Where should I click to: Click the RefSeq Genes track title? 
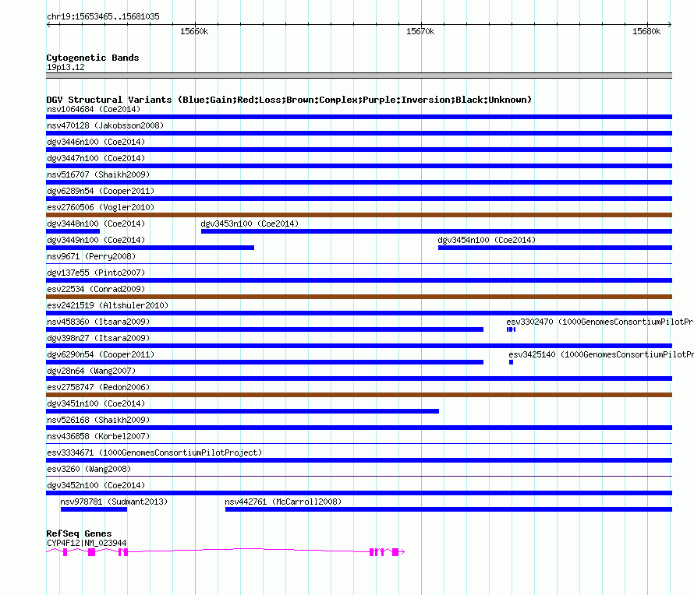pos(79,533)
